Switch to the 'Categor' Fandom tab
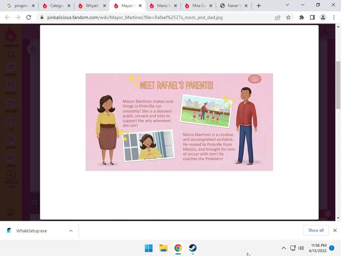The image size is (341, 256). pos(56,6)
